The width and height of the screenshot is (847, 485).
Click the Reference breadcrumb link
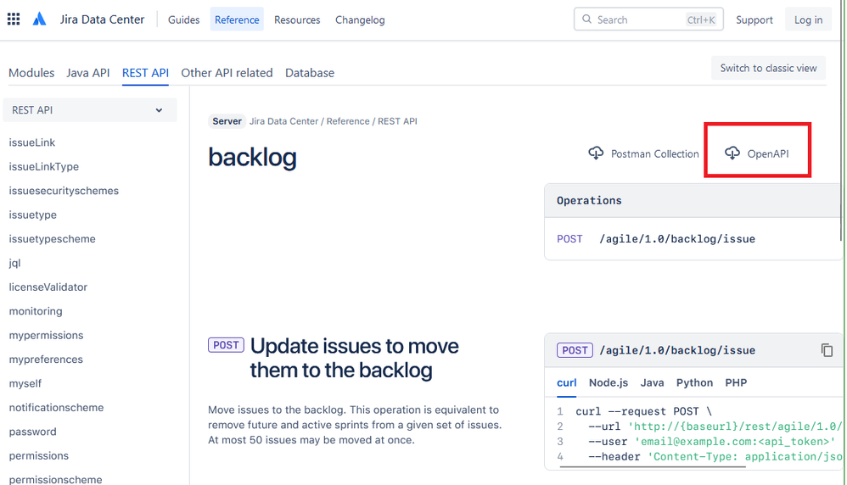tap(348, 121)
